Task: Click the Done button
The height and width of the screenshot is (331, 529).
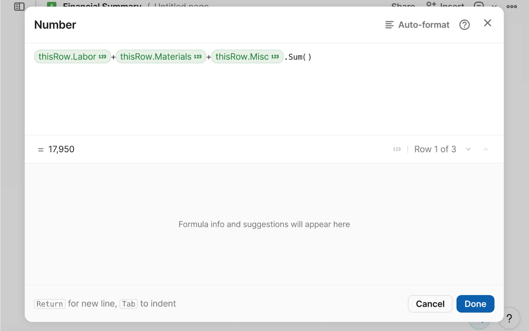Action: pyautogui.click(x=475, y=304)
